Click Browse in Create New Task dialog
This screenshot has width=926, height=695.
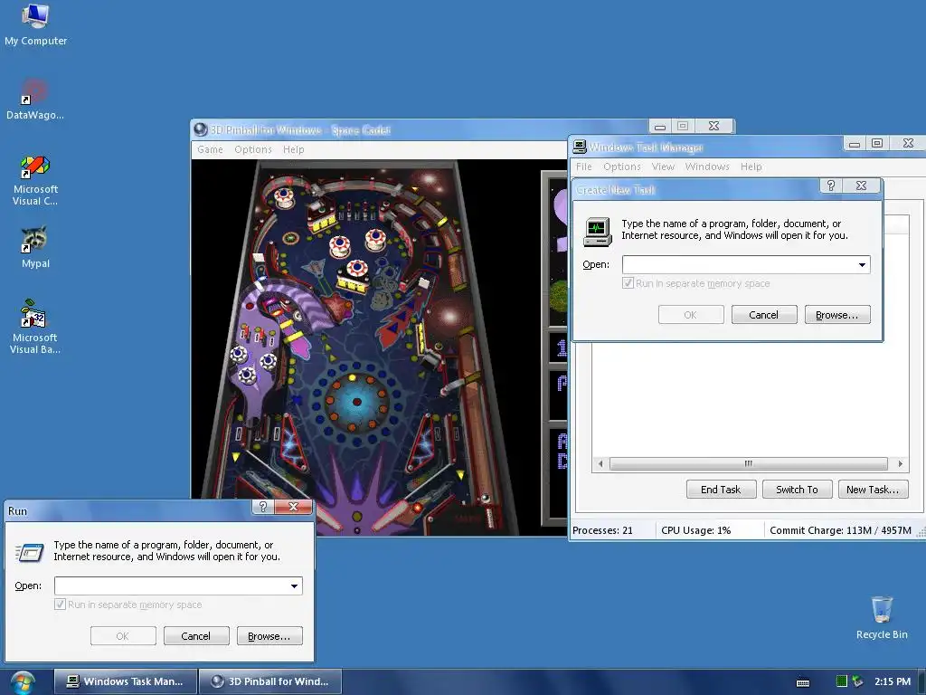(x=837, y=314)
